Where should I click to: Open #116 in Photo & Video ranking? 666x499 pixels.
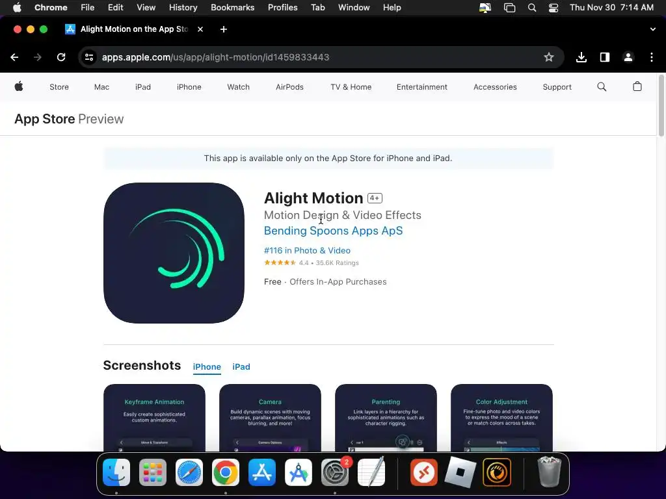(x=307, y=250)
